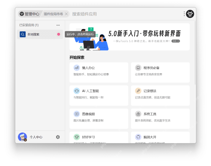
Task: Open settings with the gear icon
Action: (58, 137)
